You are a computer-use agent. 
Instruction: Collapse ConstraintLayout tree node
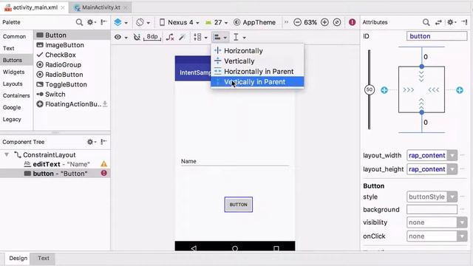[x=7, y=154]
